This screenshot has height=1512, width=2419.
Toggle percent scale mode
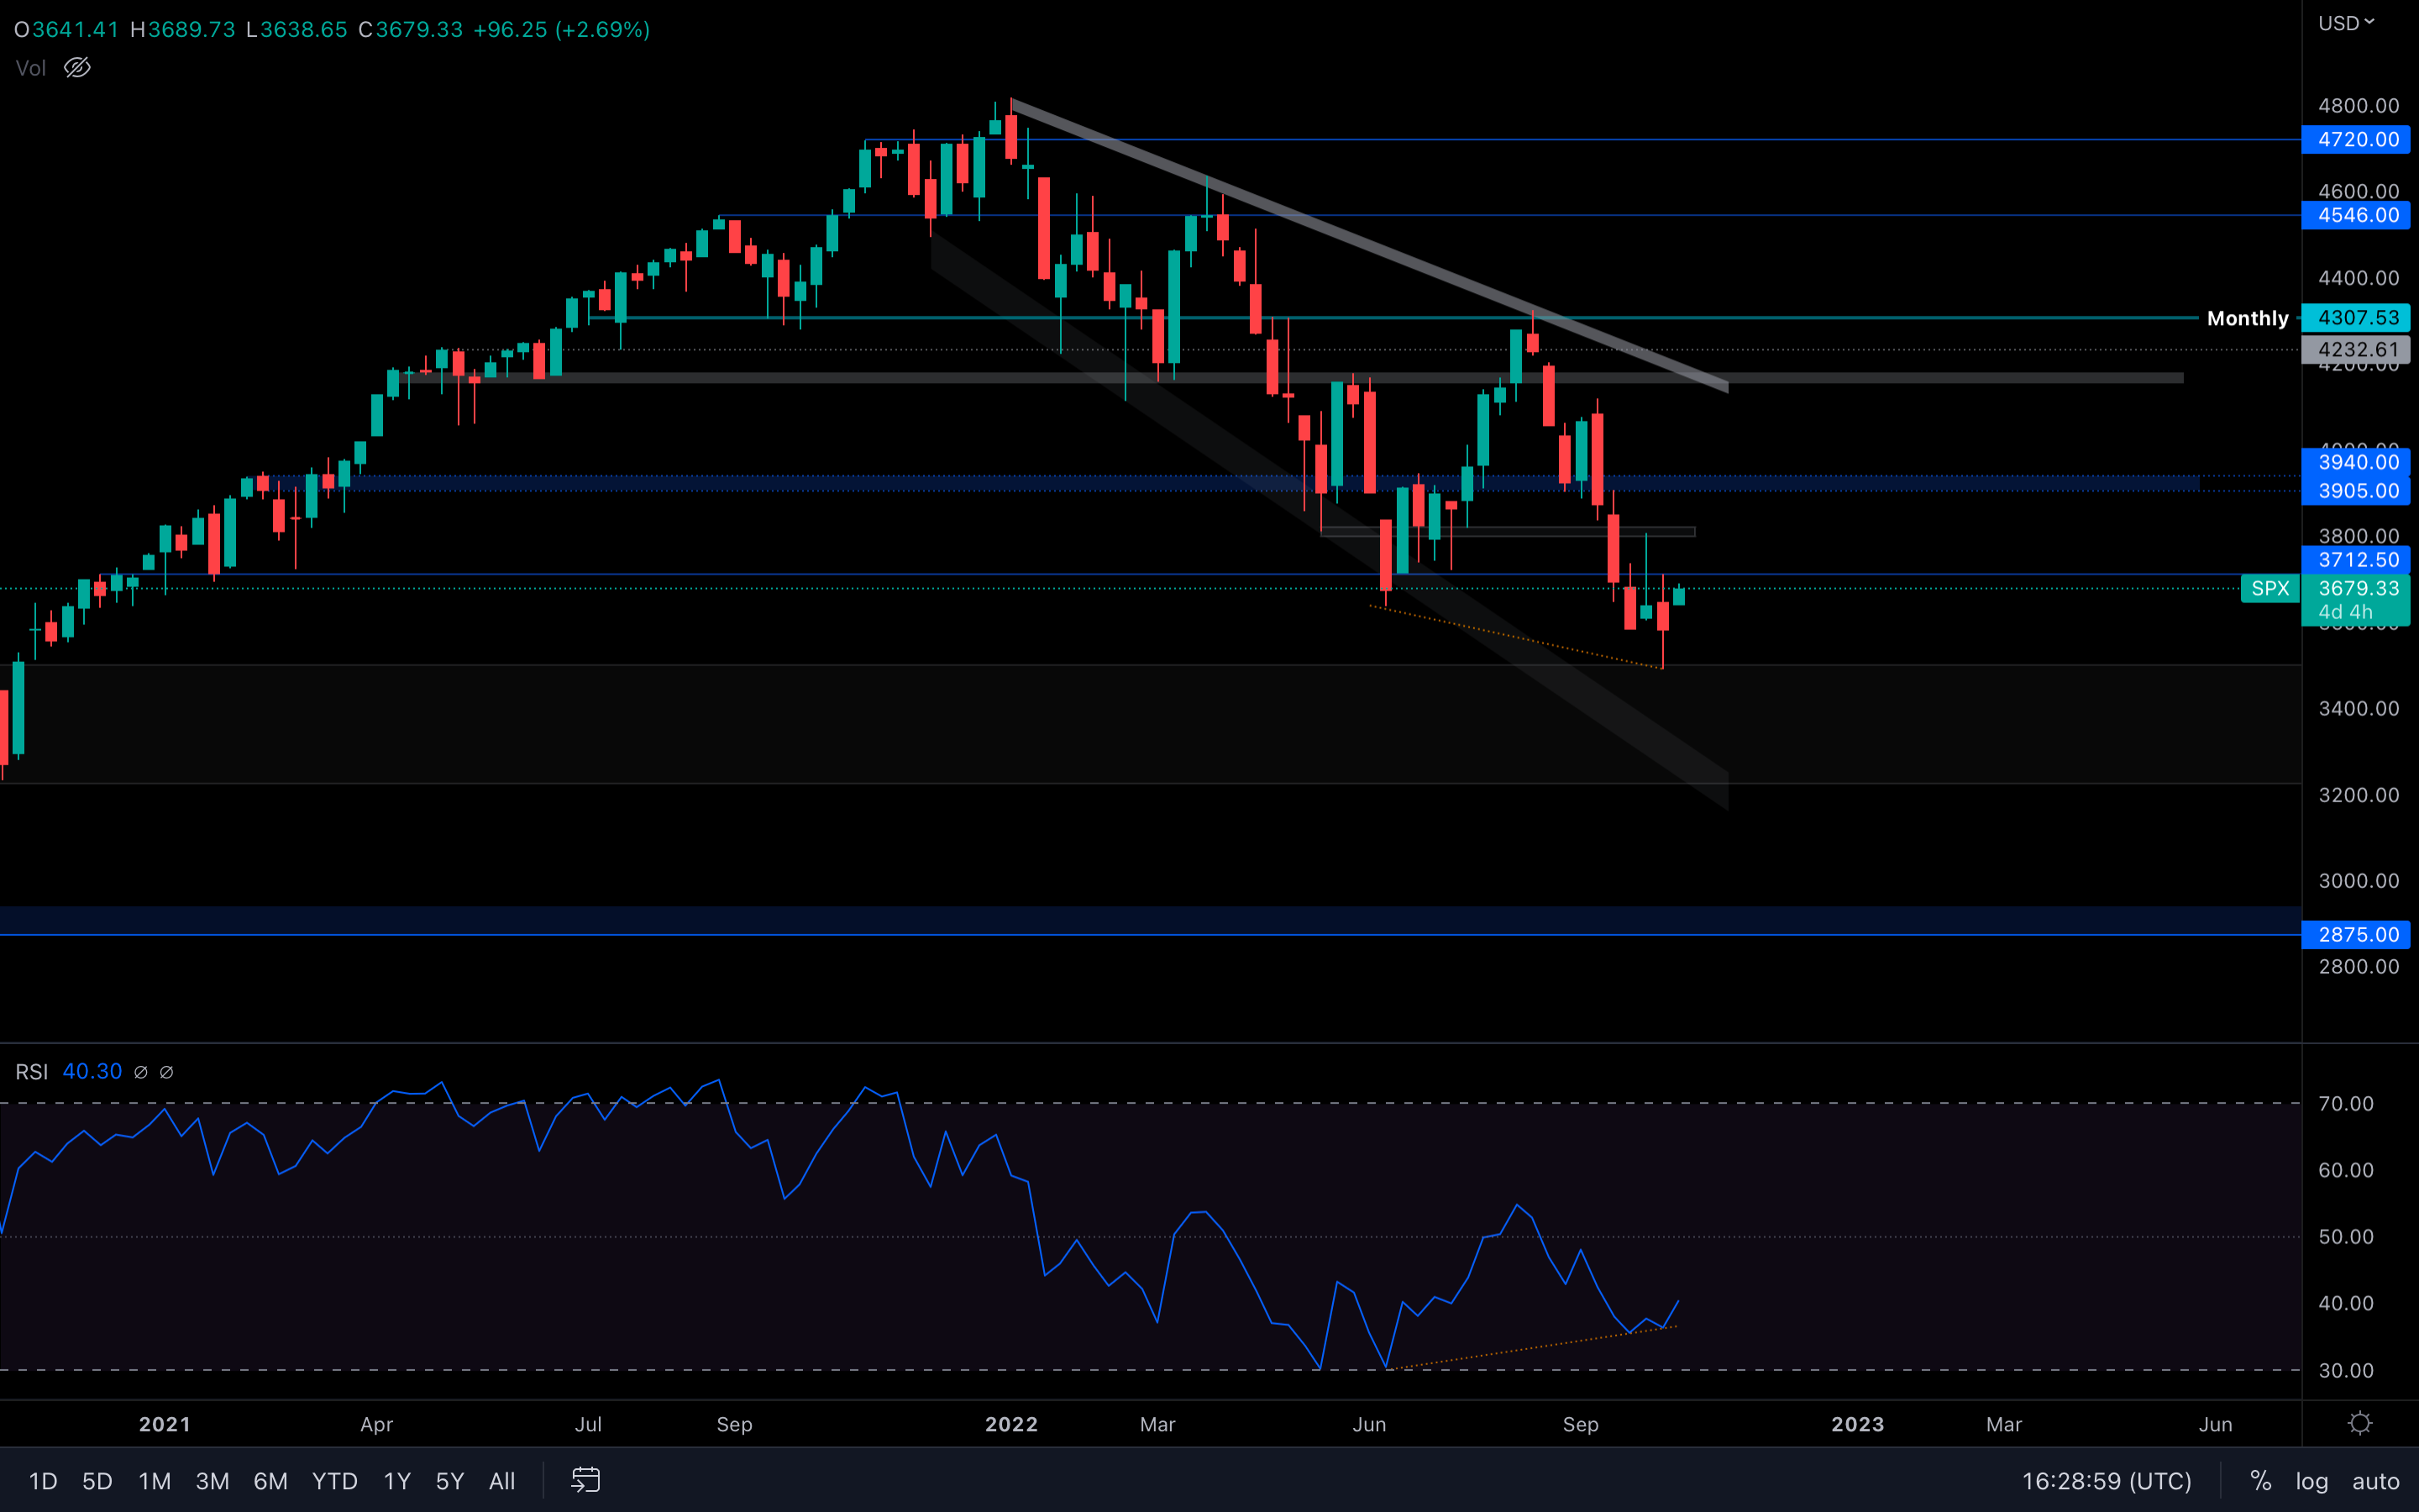[x=2260, y=1481]
